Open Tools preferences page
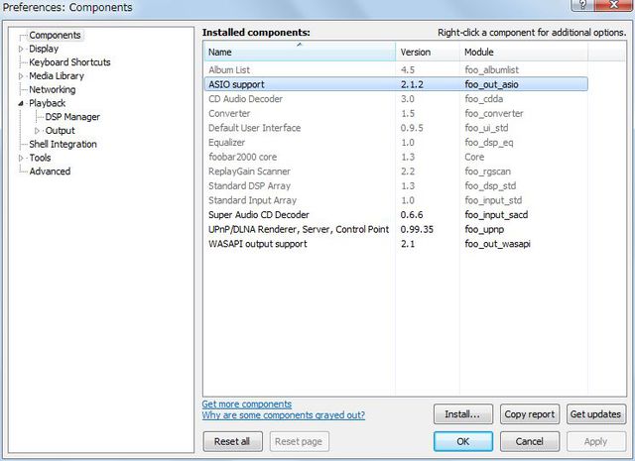 click(40, 158)
